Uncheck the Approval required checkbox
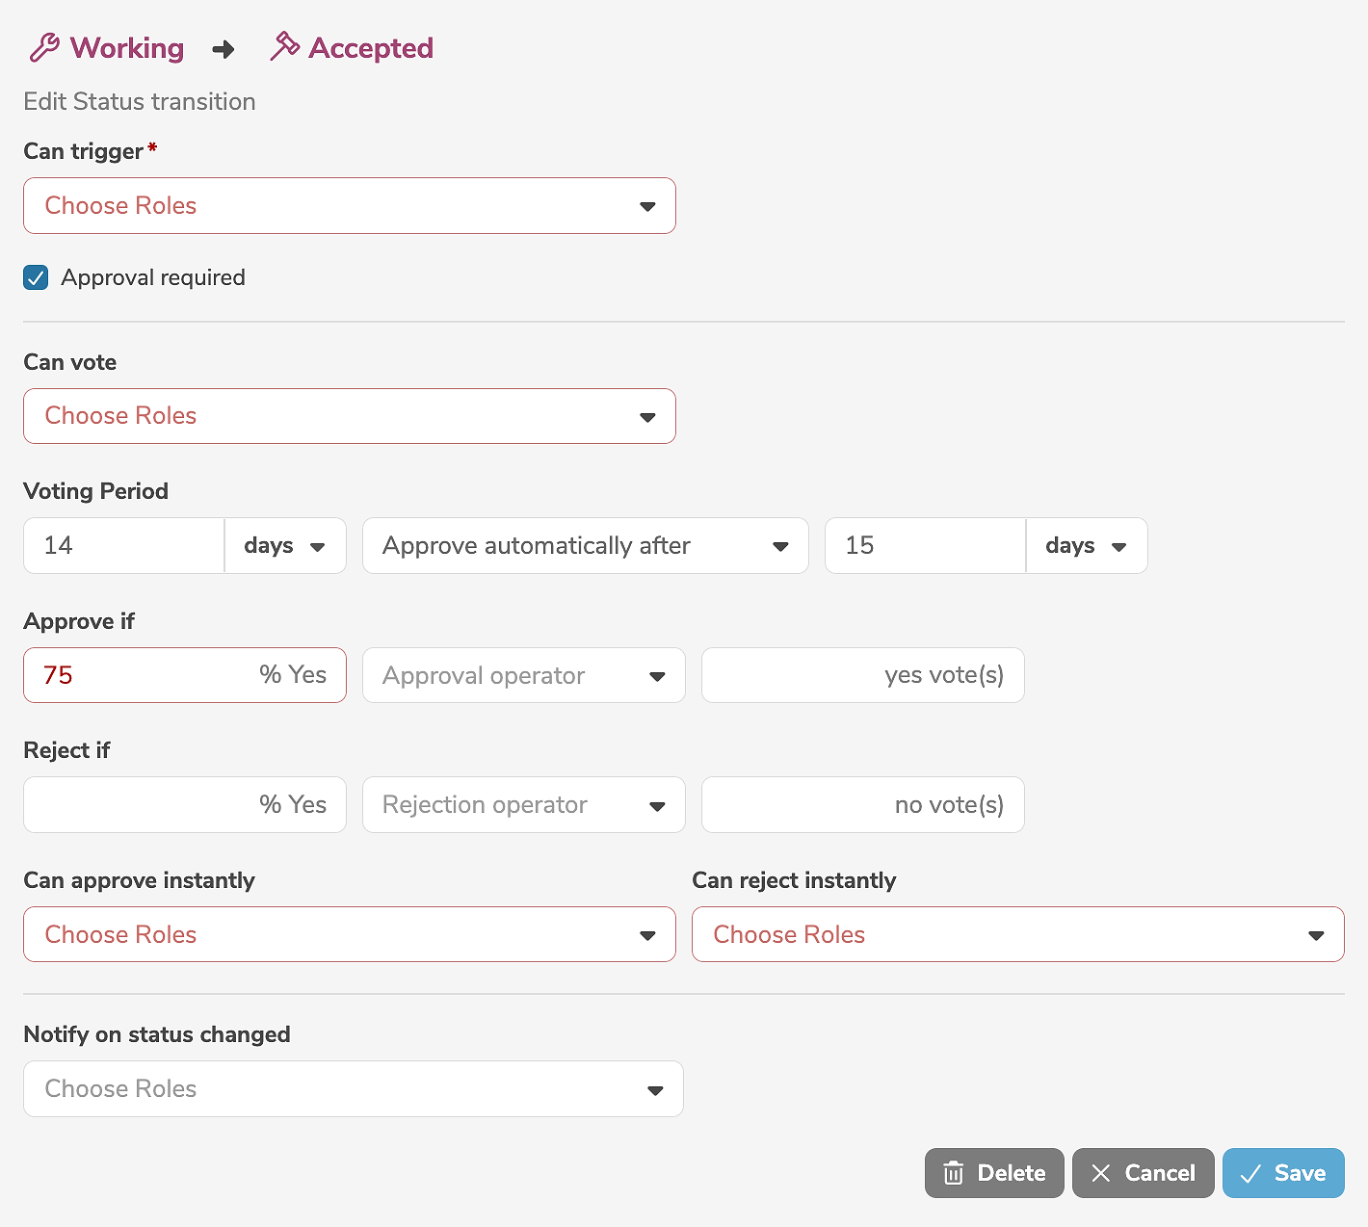 tap(36, 277)
